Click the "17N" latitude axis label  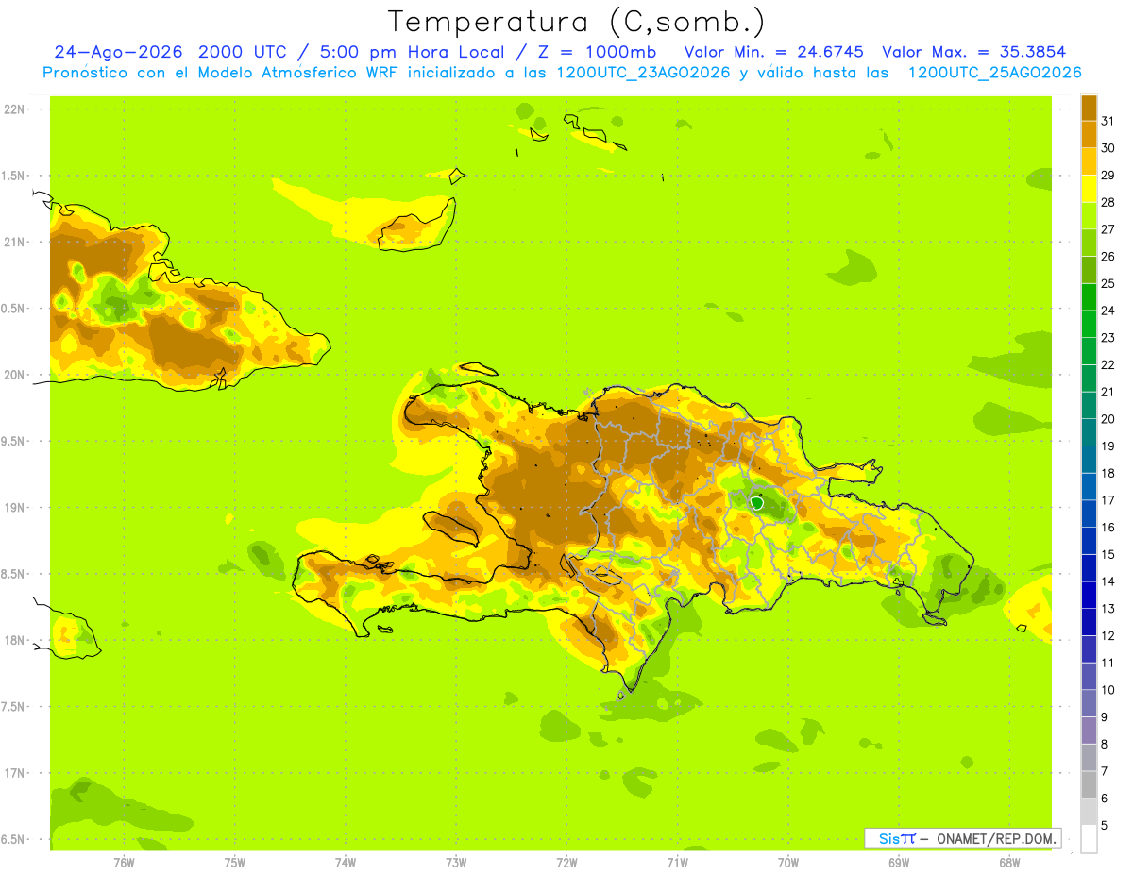15,773
